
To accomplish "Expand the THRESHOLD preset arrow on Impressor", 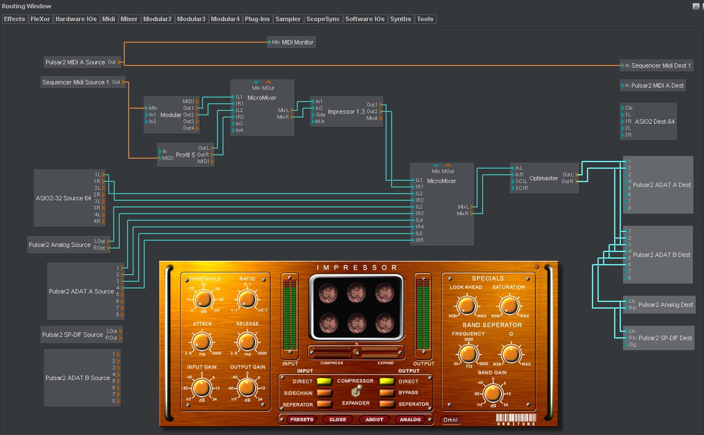I will coord(186,279).
